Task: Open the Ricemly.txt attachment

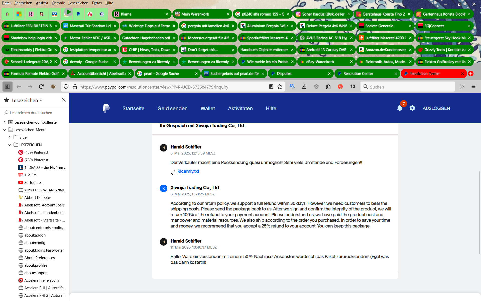Action: tap(188, 171)
